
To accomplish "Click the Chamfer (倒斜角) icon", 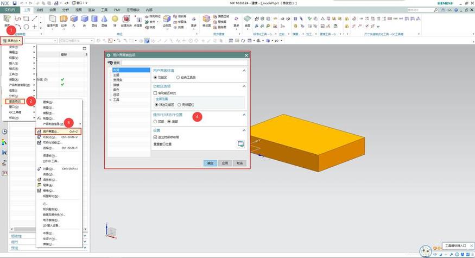I will [175, 17].
